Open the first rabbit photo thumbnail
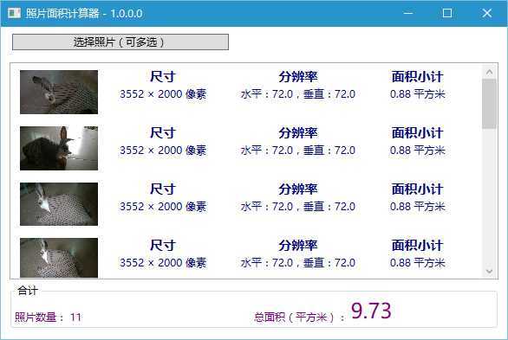This screenshot has width=508, height=340. (59, 92)
